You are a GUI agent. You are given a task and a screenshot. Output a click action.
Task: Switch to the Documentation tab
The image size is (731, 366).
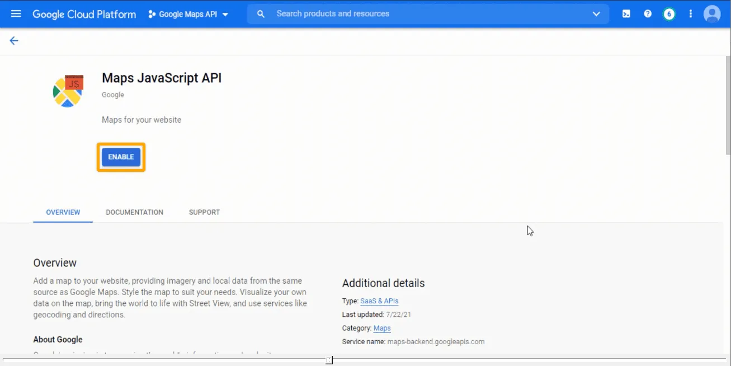click(x=134, y=213)
